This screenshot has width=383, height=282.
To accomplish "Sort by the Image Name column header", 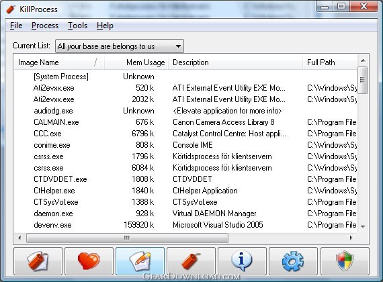I will (59, 62).
